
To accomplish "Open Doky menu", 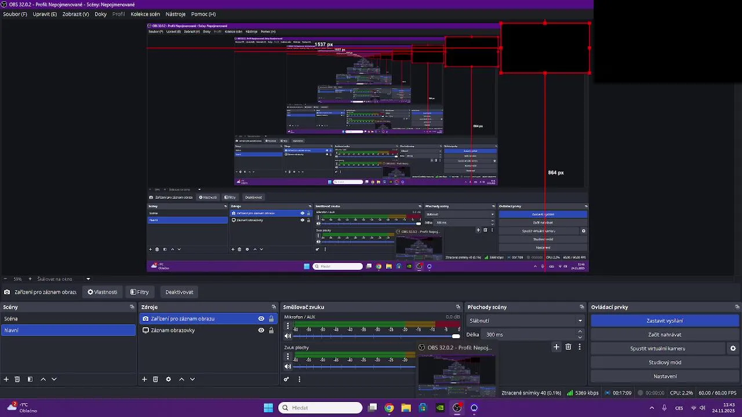I will point(101,14).
